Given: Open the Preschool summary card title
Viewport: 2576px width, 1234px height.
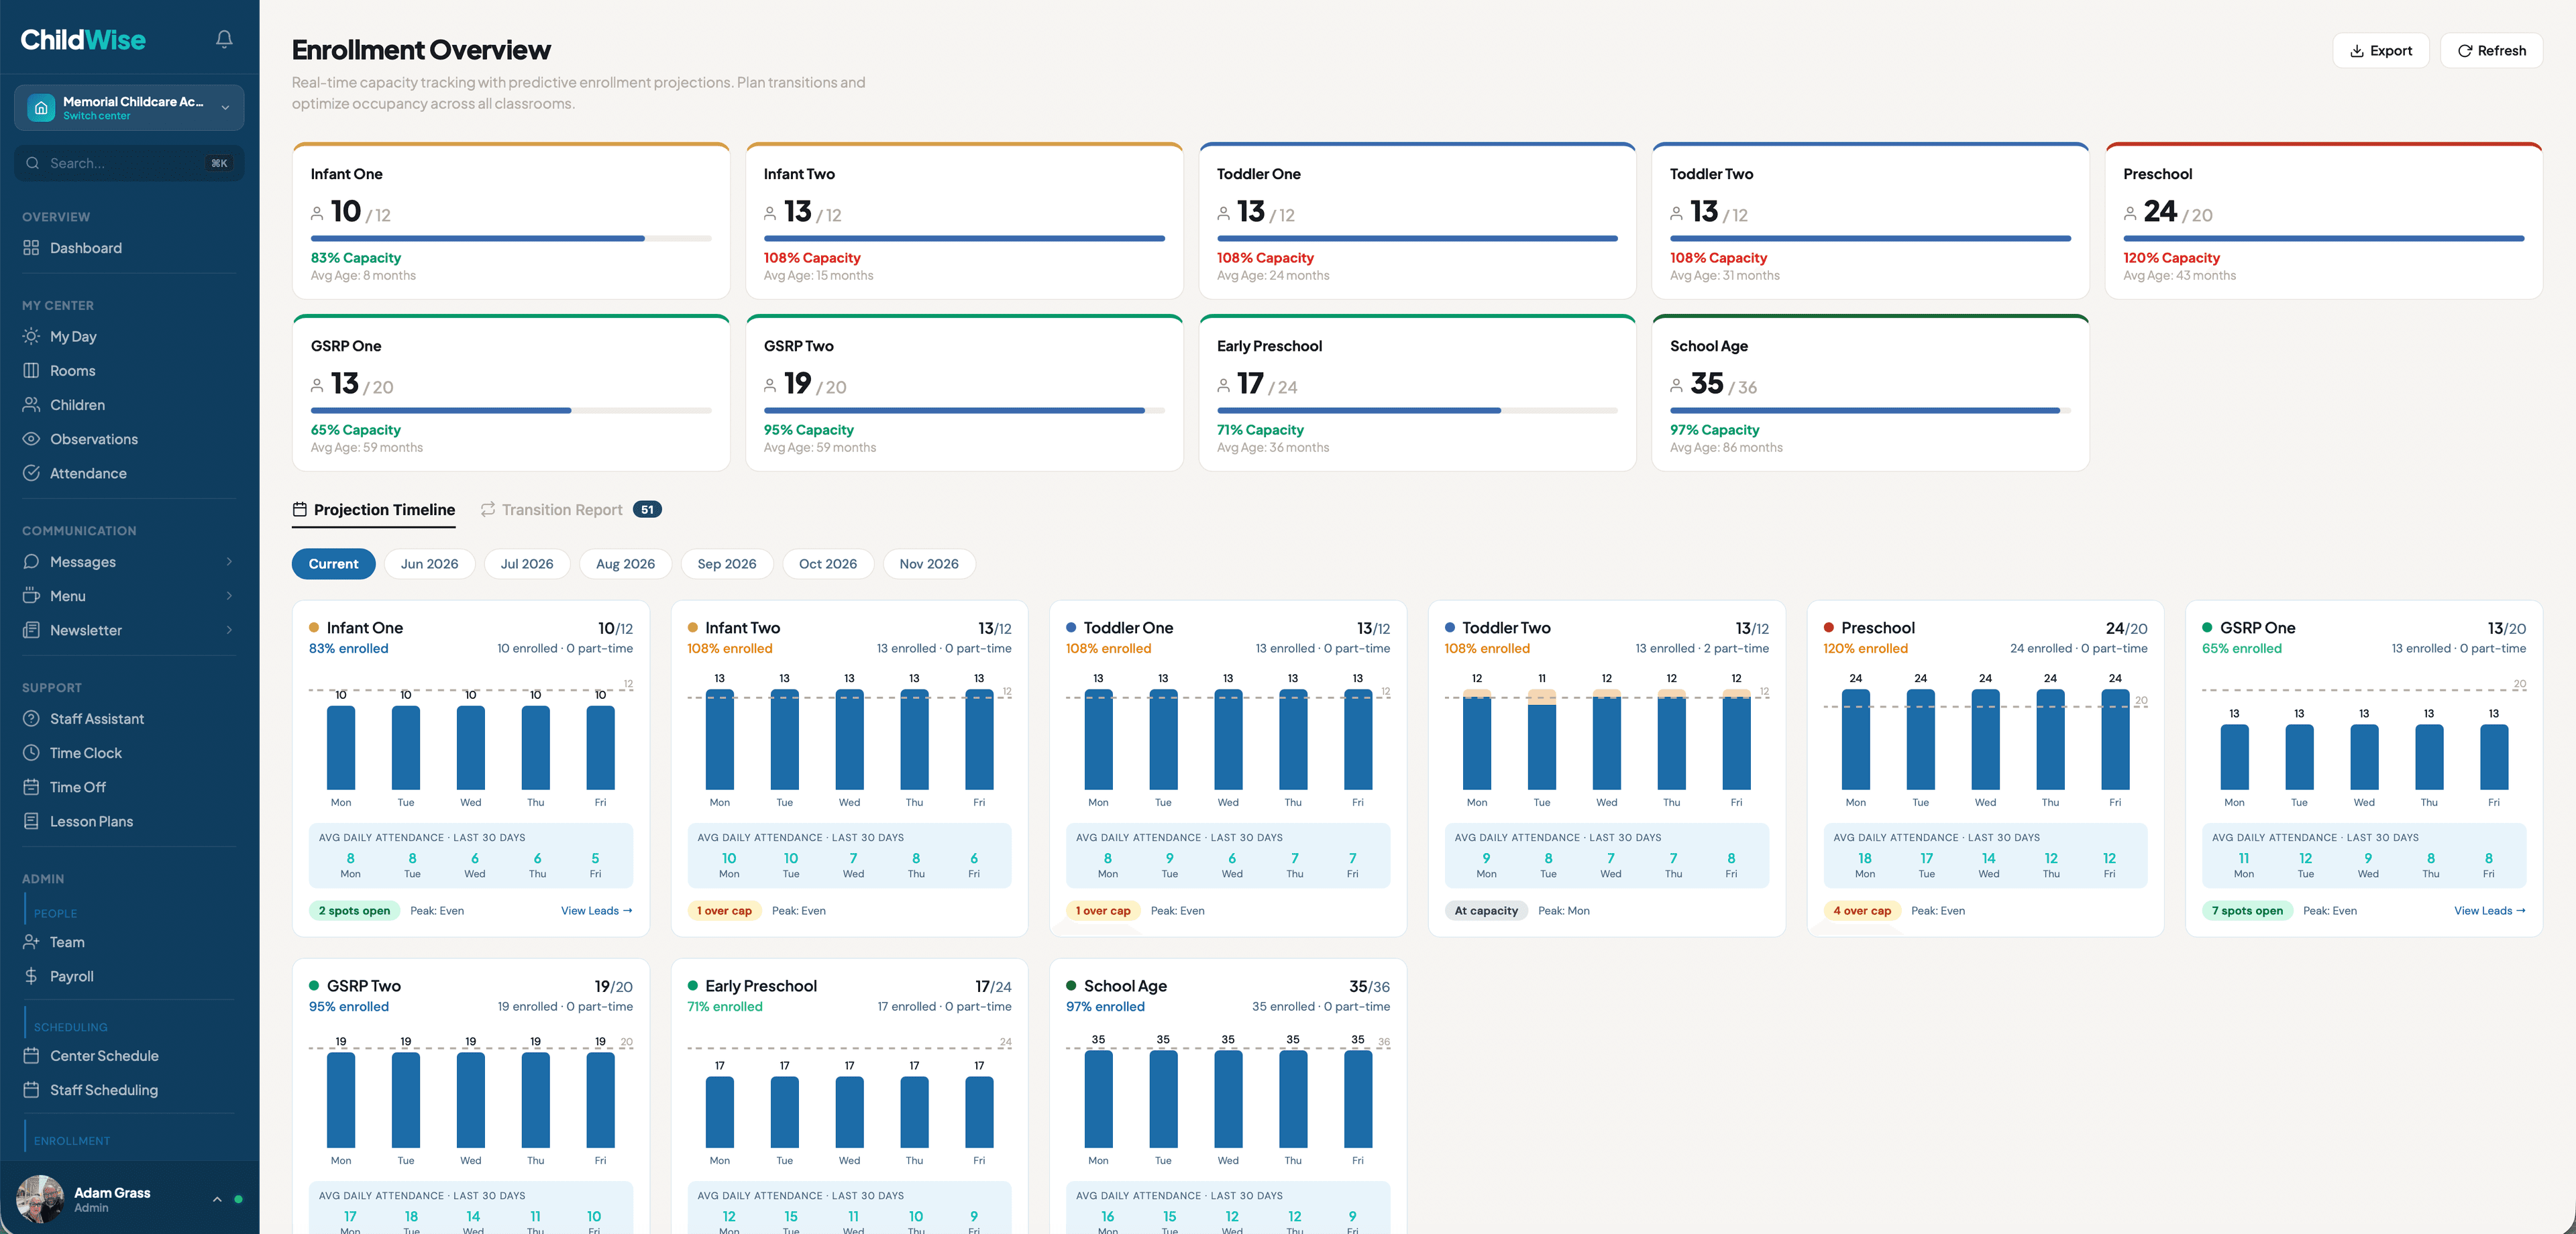Looking at the screenshot, I should point(2157,174).
